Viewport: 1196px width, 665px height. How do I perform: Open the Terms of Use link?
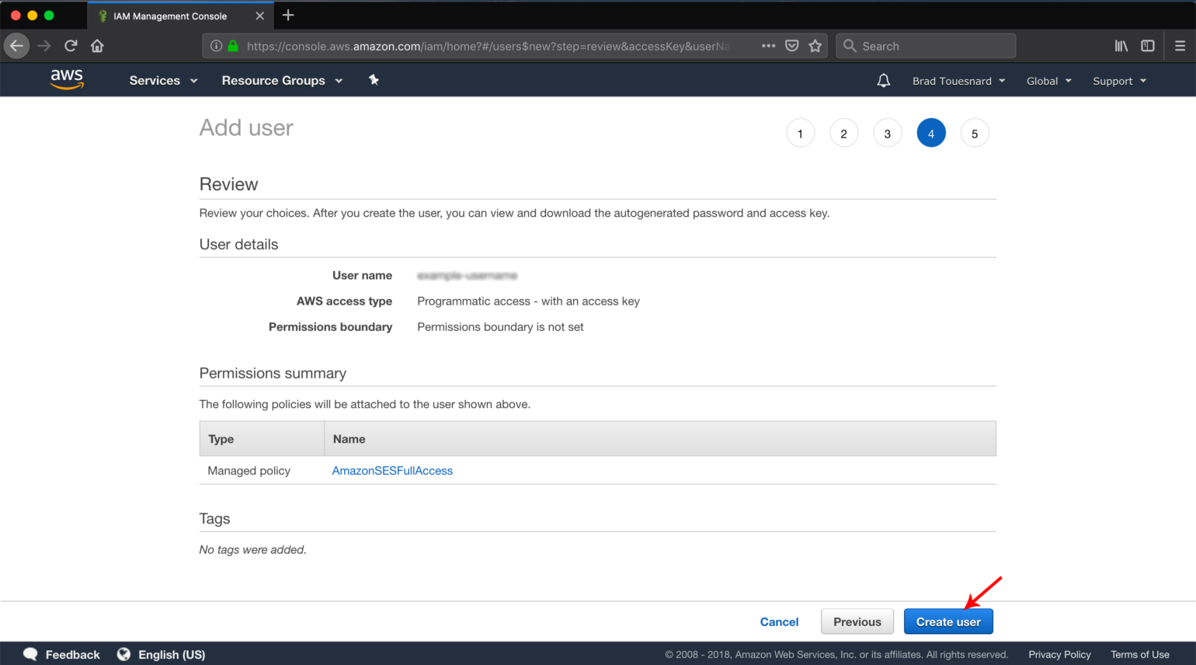pos(1139,654)
